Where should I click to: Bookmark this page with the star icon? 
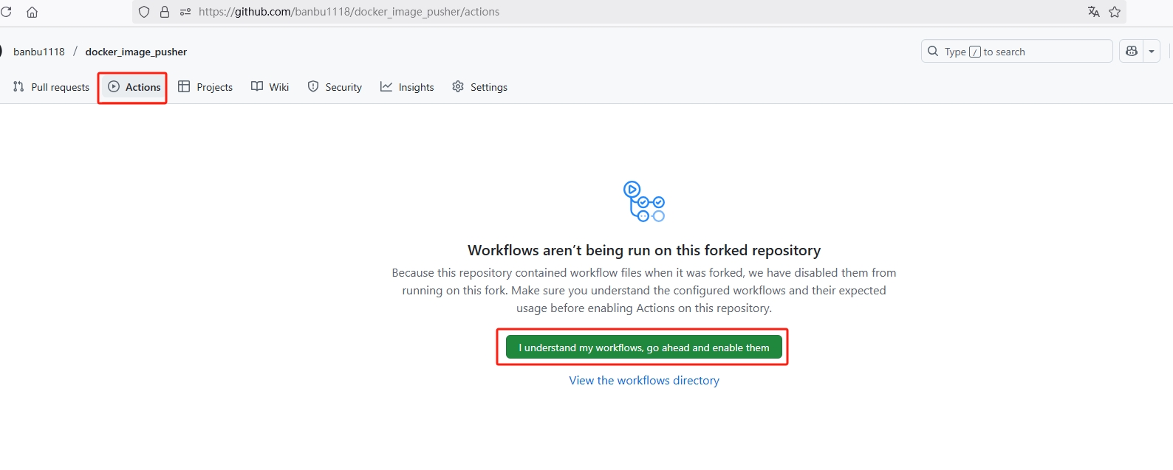(1115, 12)
